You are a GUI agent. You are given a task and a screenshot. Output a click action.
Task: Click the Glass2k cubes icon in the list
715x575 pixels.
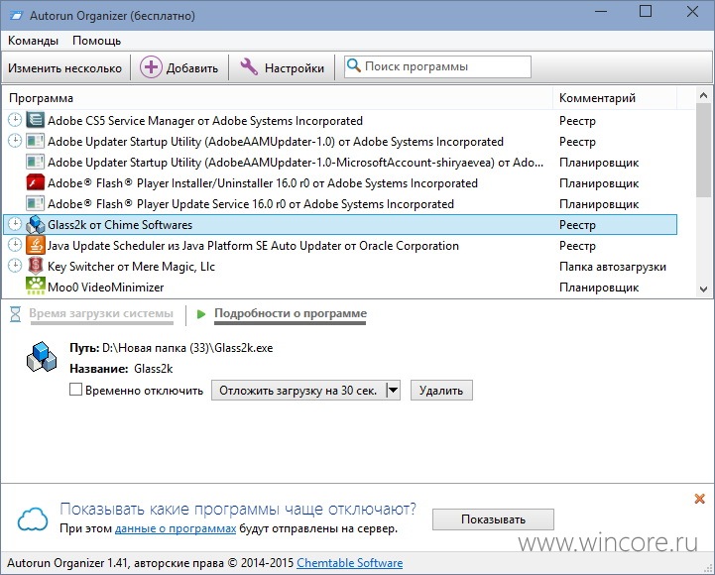35,224
